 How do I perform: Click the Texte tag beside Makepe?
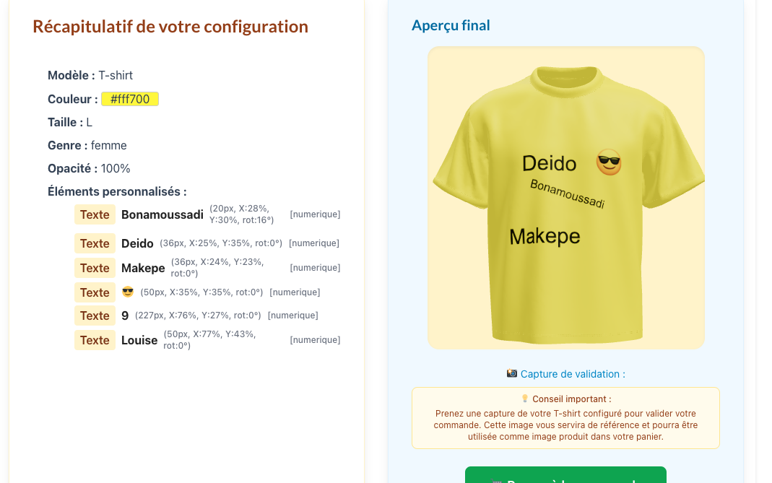pyautogui.click(x=95, y=268)
